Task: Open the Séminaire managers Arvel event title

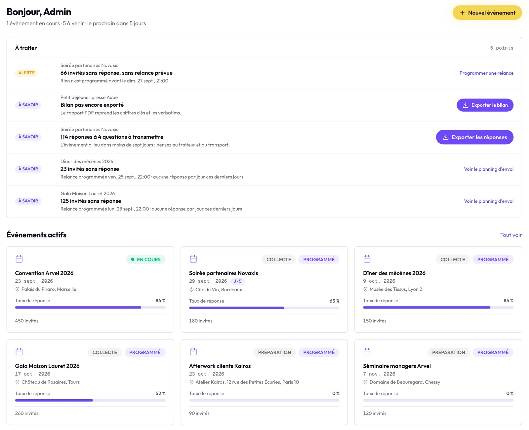Action: pyautogui.click(x=397, y=366)
